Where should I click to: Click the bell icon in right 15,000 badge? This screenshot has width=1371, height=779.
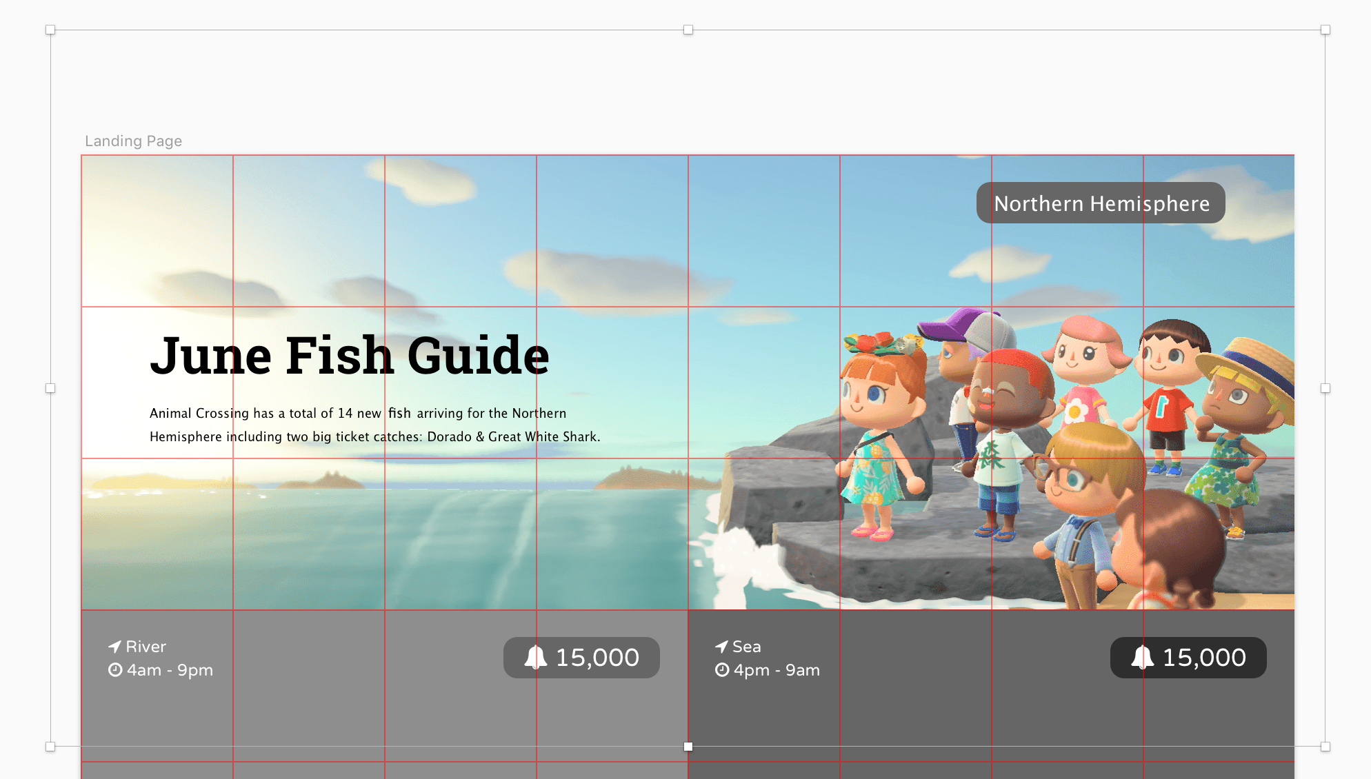[x=1142, y=657]
